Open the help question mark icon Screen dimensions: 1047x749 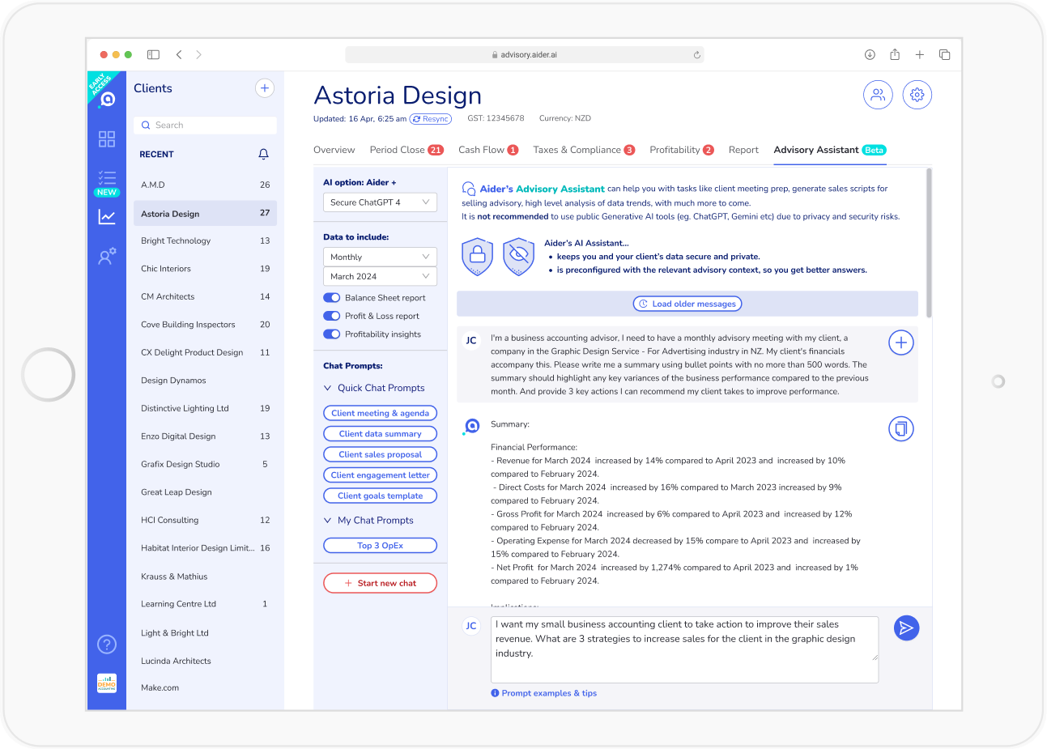[106, 644]
